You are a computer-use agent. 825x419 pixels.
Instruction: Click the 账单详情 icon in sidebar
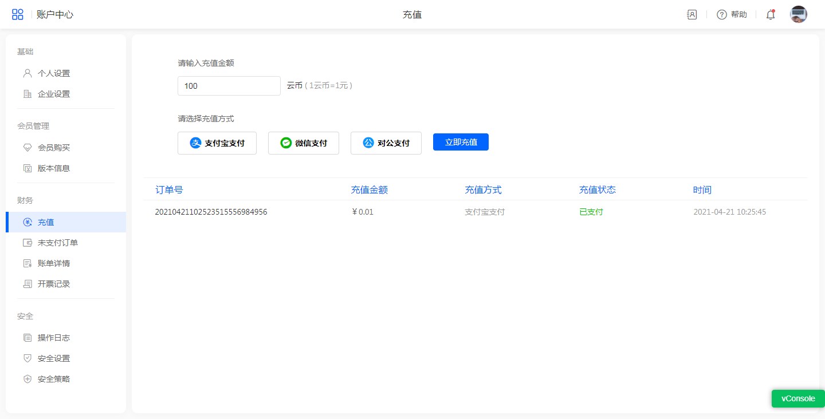[27, 263]
